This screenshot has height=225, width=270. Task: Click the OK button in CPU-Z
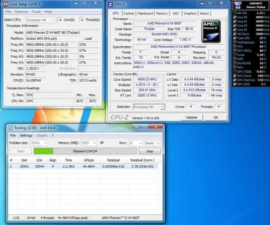tap(216, 117)
